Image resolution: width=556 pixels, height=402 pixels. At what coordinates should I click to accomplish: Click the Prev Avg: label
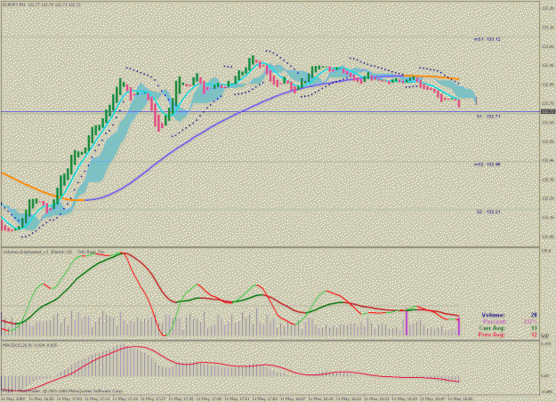[491, 334]
